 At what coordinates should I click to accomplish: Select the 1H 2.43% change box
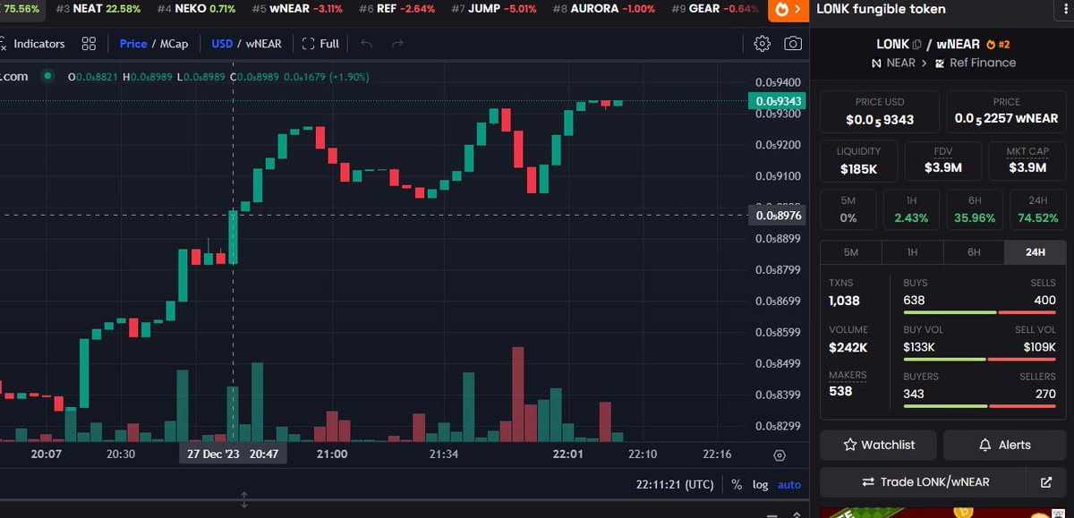911,210
